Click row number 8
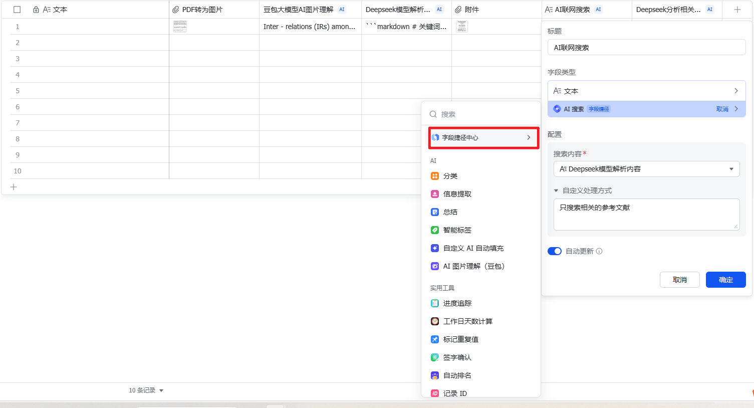This screenshot has height=408, width=754. point(18,139)
